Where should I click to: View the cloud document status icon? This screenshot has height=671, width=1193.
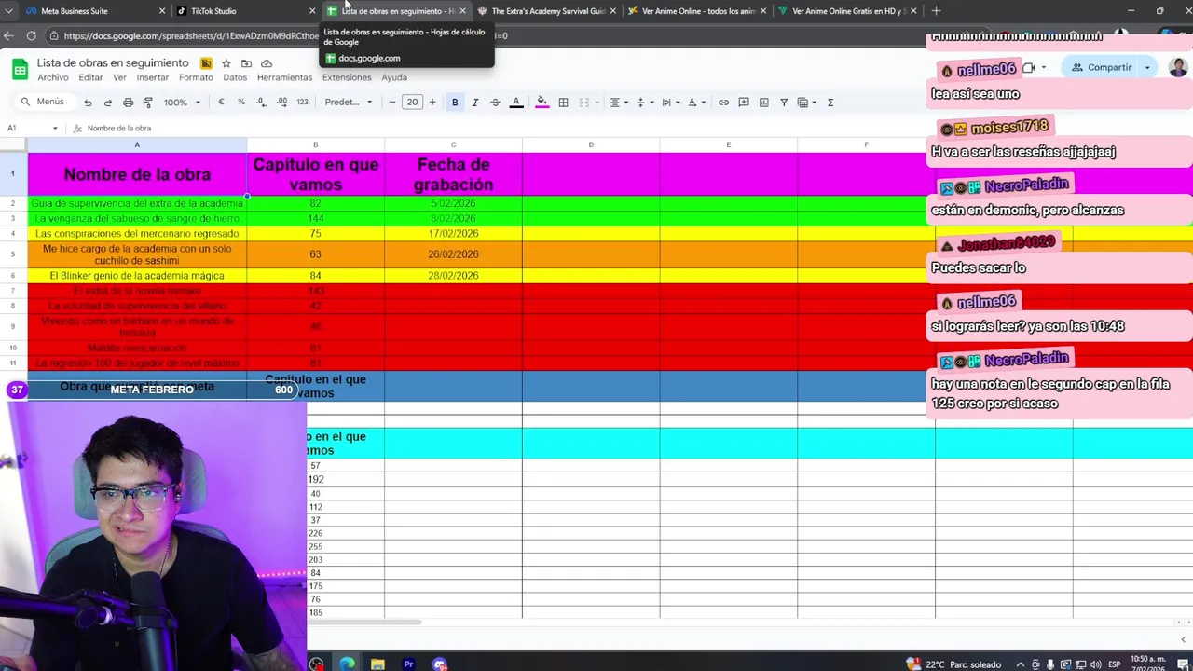click(267, 63)
